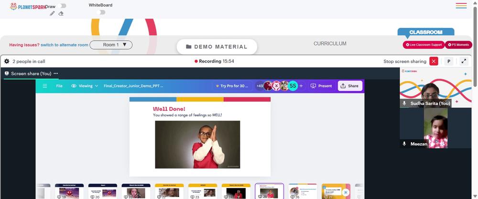This screenshot has width=478, height=199.
Task: Select the eraser tool
Action: tap(61, 13)
